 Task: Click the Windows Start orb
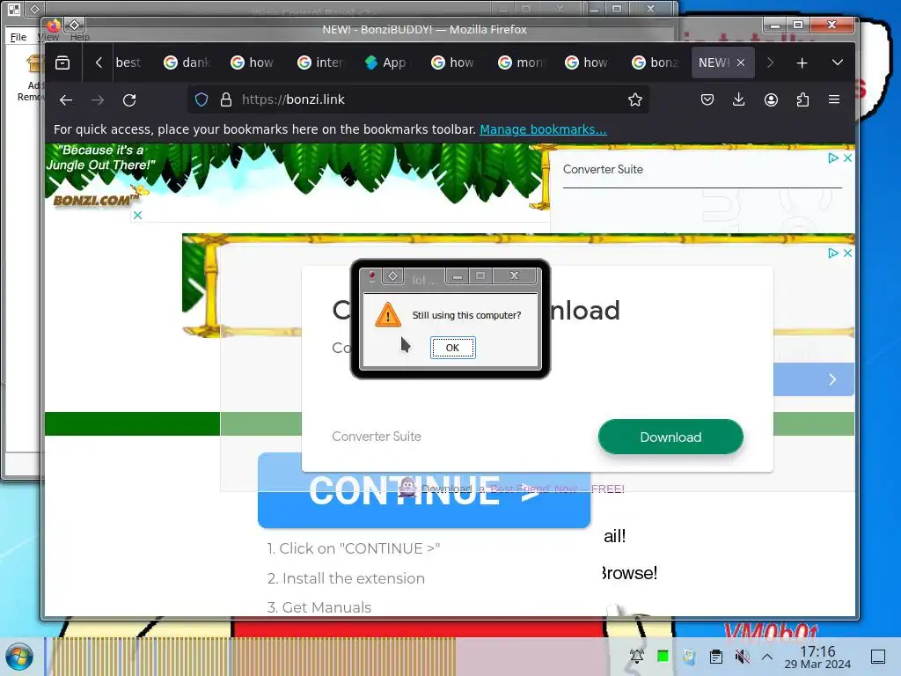coord(19,657)
